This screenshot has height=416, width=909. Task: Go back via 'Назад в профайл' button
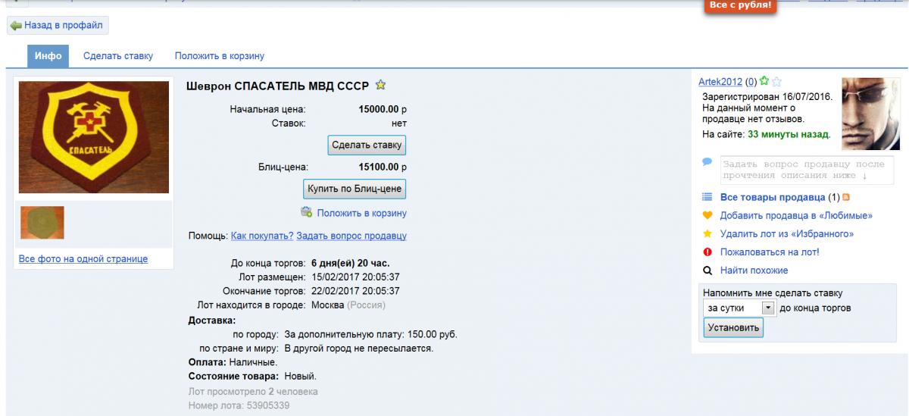point(58,26)
